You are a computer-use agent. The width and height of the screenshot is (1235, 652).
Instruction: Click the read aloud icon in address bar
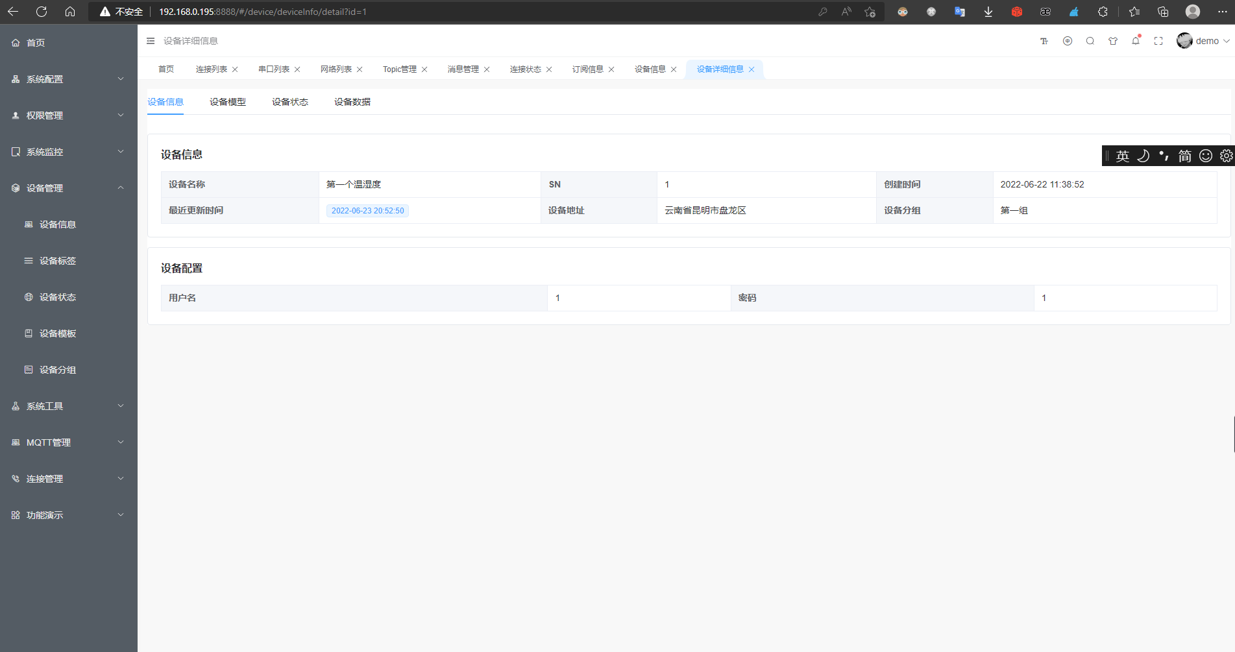(846, 12)
